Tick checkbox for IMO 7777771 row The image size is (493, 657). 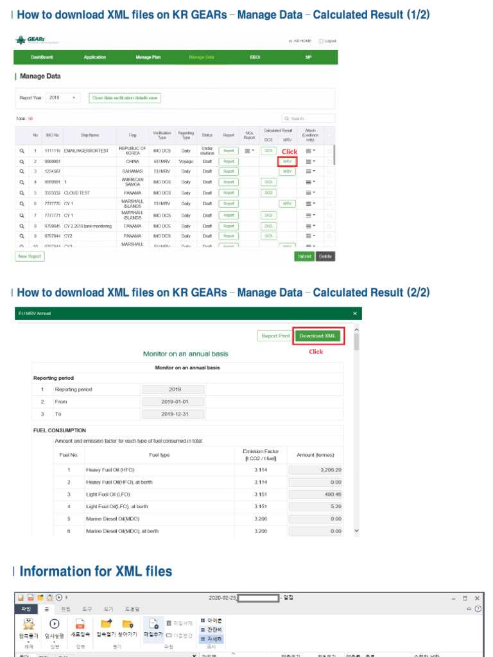point(329,216)
